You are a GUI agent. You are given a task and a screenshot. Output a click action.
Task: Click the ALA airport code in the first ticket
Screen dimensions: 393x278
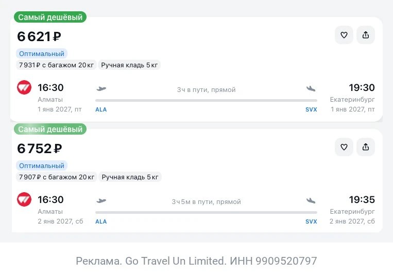coord(101,109)
